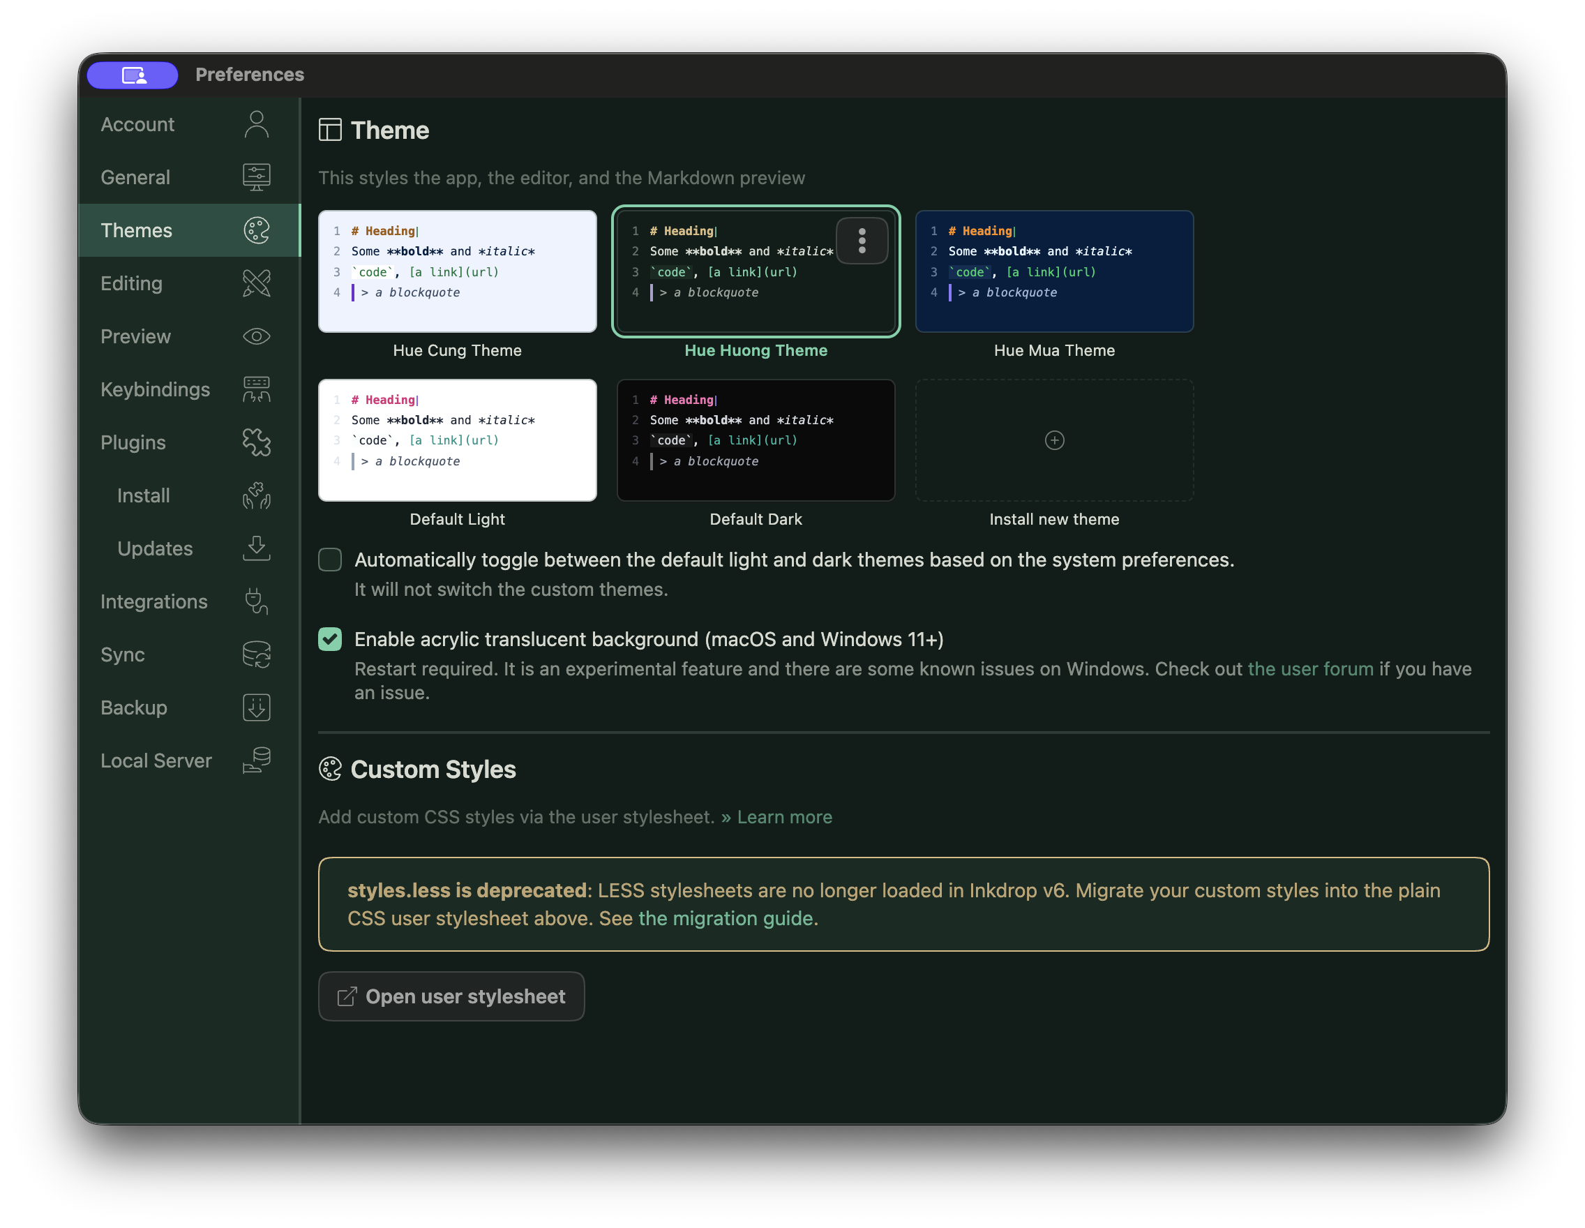Open the Sync tab
Image resolution: width=1585 pixels, height=1228 pixels.
[x=188, y=654]
